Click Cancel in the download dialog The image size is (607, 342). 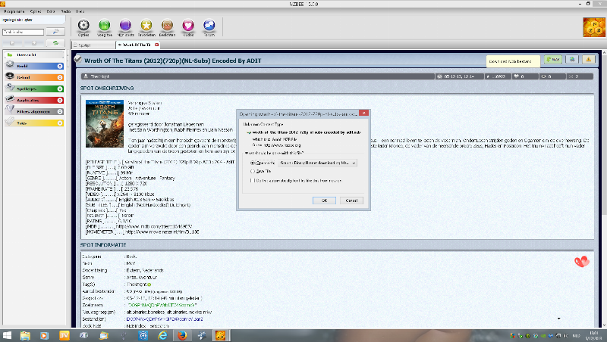pos(351,200)
